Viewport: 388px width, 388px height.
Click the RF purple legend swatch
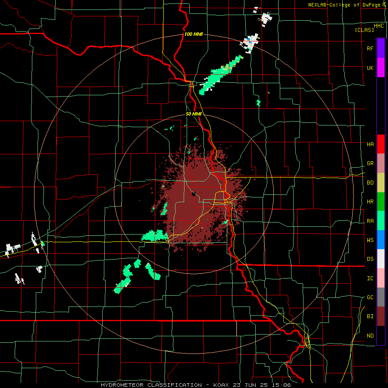[381, 48]
